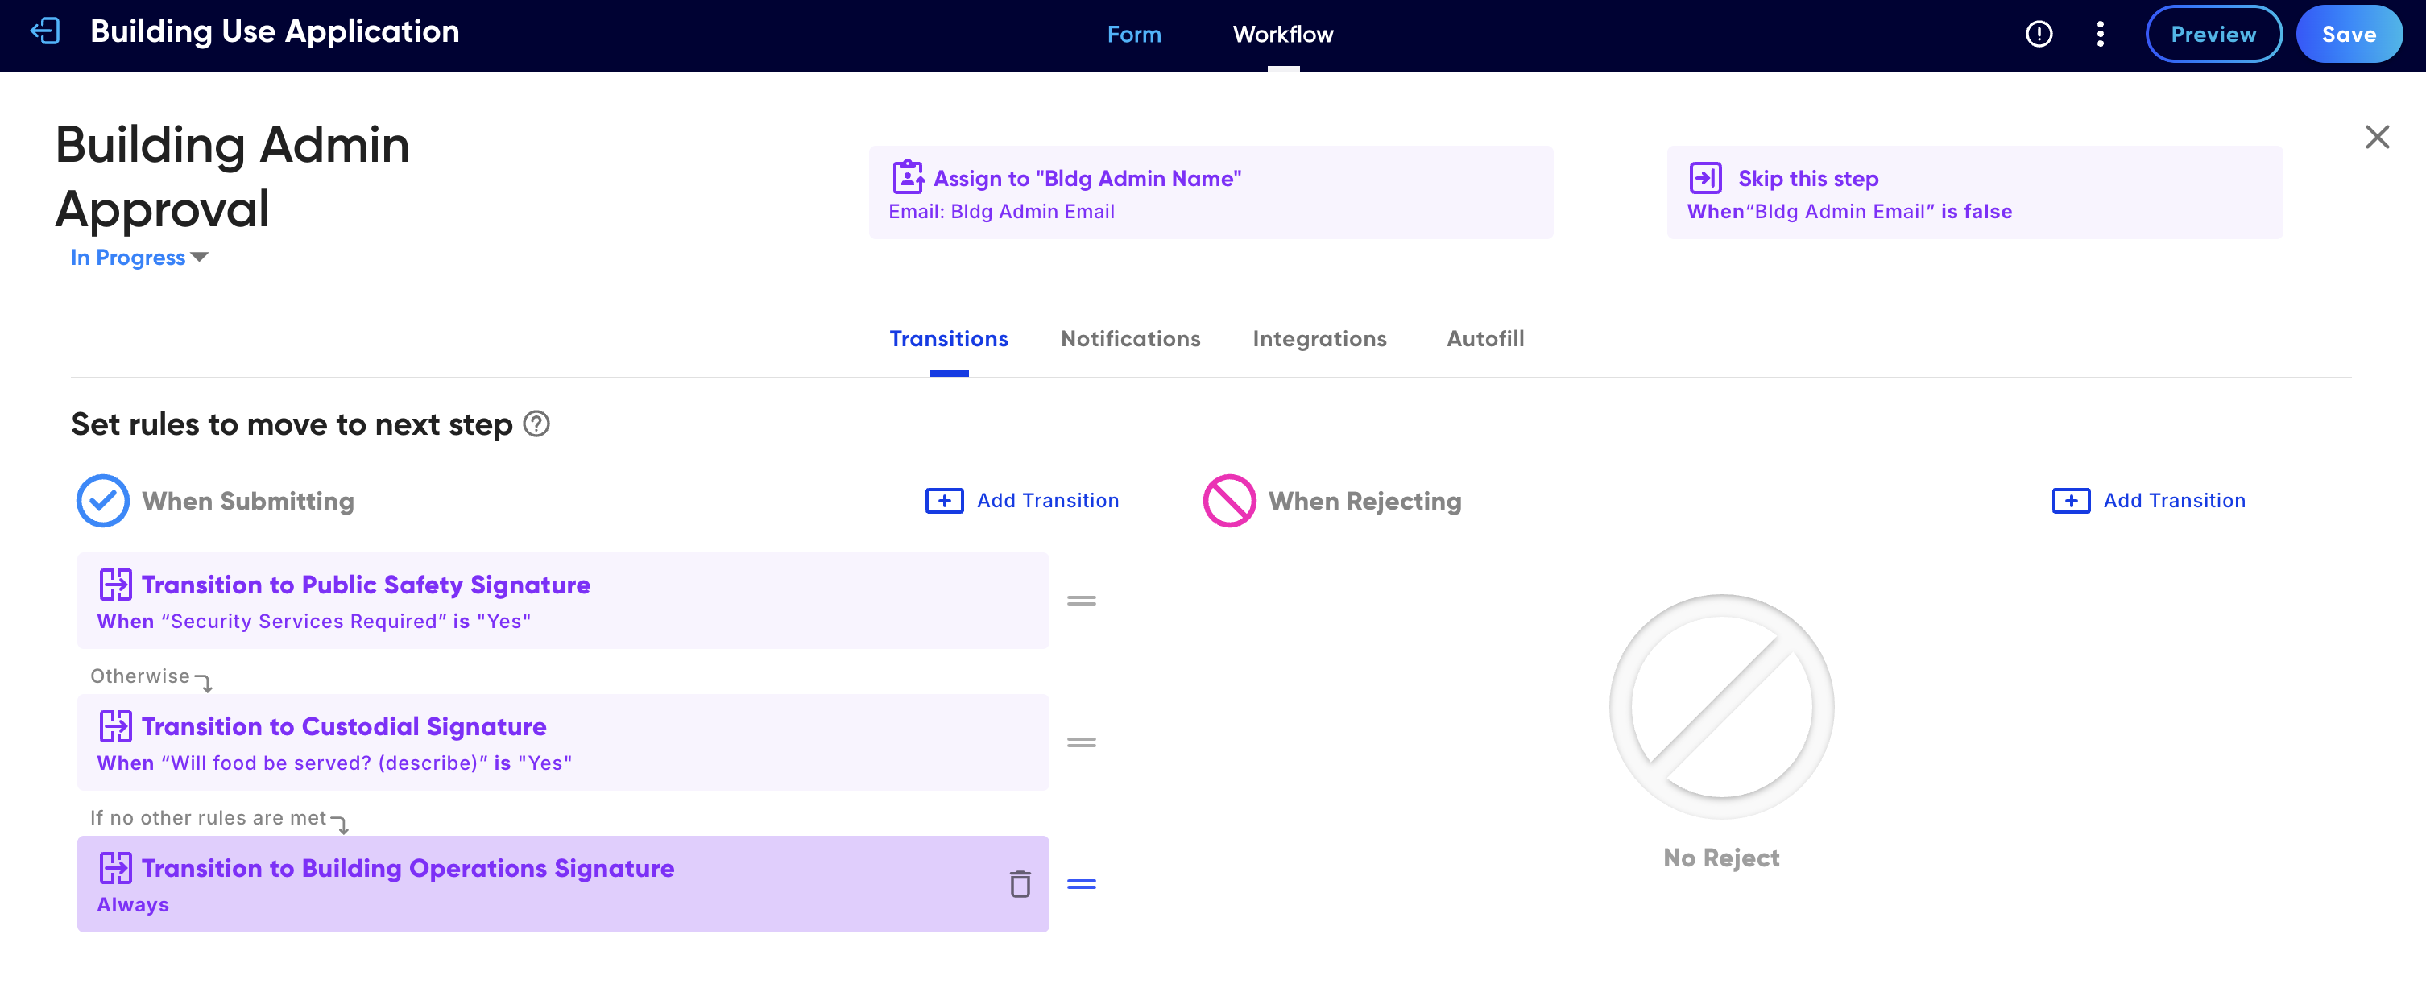This screenshot has width=2426, height=992.
Task: Click the large No Reject placeholder icon
Action: (x=1721, y=706)
